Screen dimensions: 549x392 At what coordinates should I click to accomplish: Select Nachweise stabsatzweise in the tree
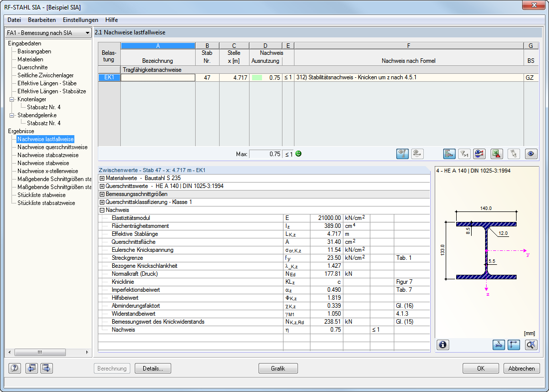[48, 155]
